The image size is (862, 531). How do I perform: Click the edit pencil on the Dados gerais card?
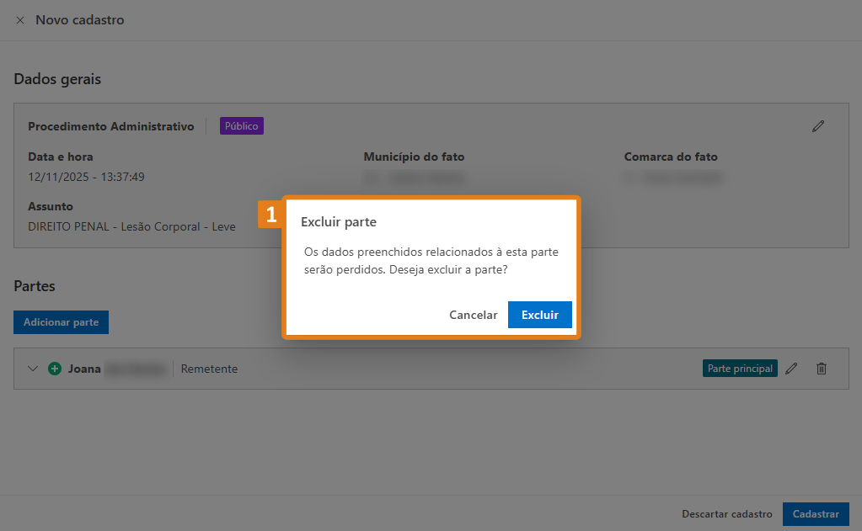817,125
